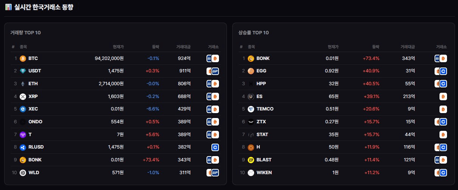Click the BLAST yellow coin icon
This screenshot has width=458, height=190.
pos(251,160)
